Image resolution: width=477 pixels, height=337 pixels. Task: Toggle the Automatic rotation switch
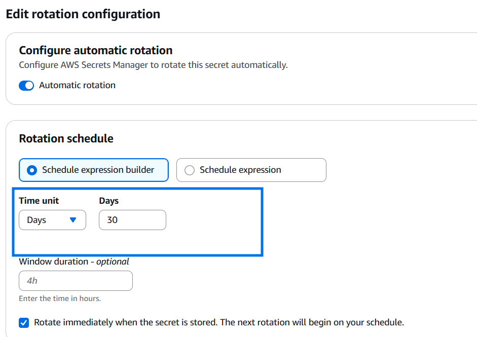pos(26,86)
